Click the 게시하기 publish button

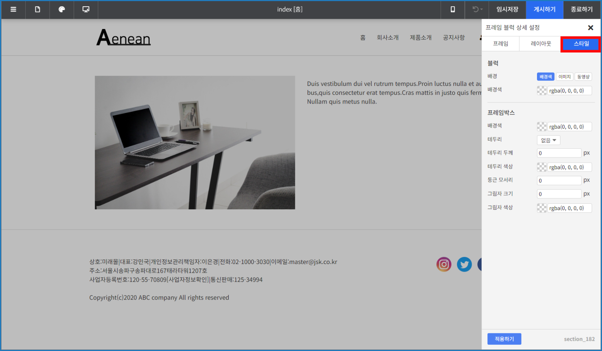point(544,10)
